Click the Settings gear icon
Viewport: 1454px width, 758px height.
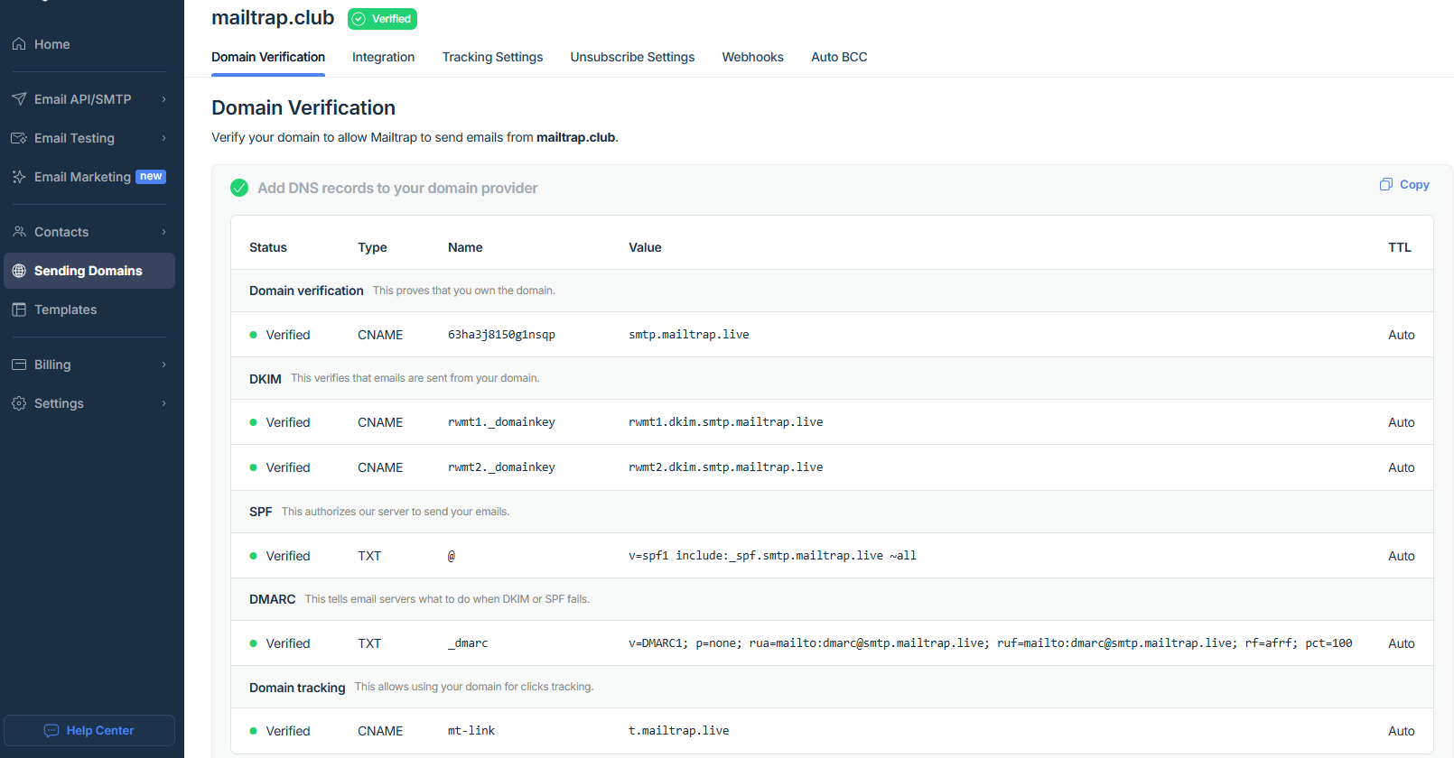[19, 403]
